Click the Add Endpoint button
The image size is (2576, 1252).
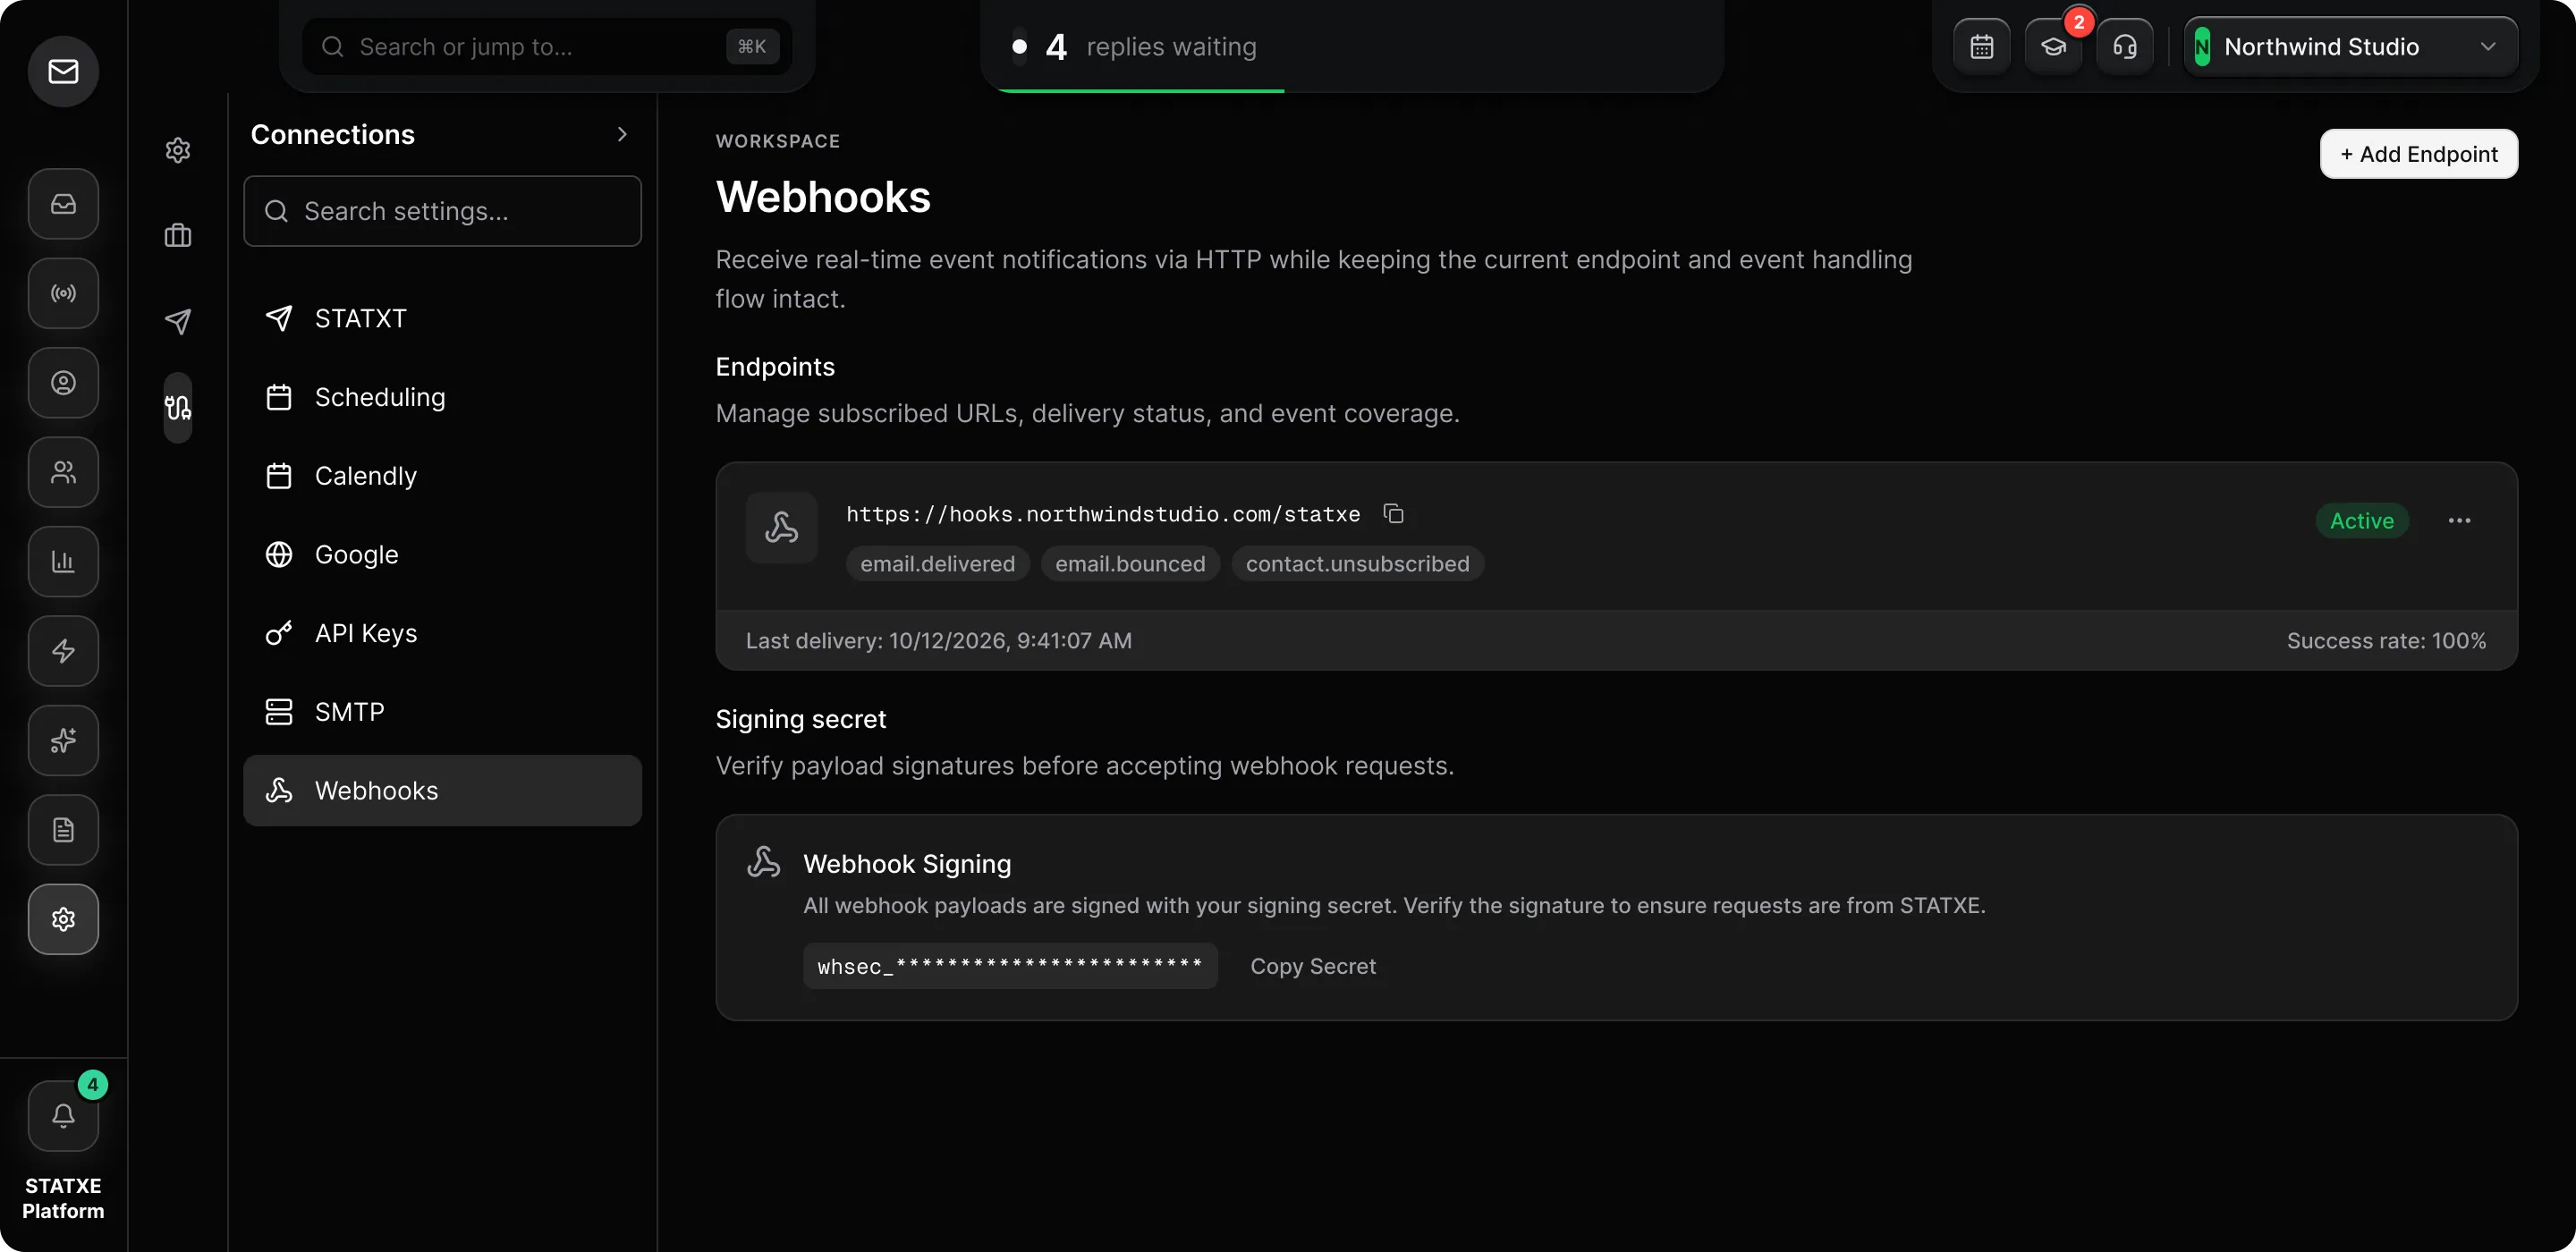2419,154
